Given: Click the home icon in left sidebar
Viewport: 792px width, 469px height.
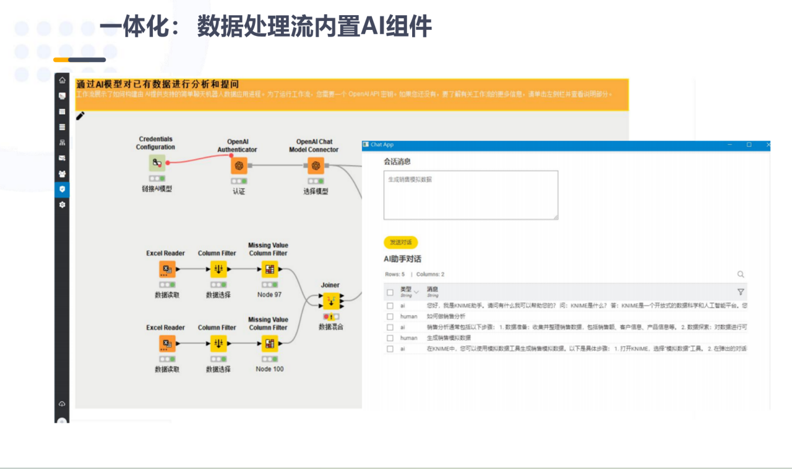Looking at the screenshot, I should click(62, 80).
